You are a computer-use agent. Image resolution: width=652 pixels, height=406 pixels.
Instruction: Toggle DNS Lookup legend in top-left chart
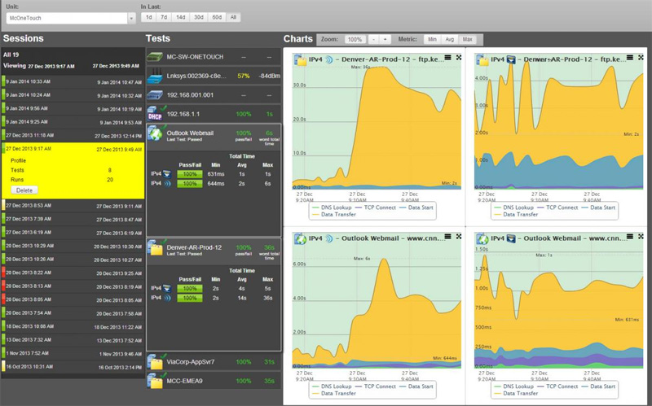click(x=336, y=208)
